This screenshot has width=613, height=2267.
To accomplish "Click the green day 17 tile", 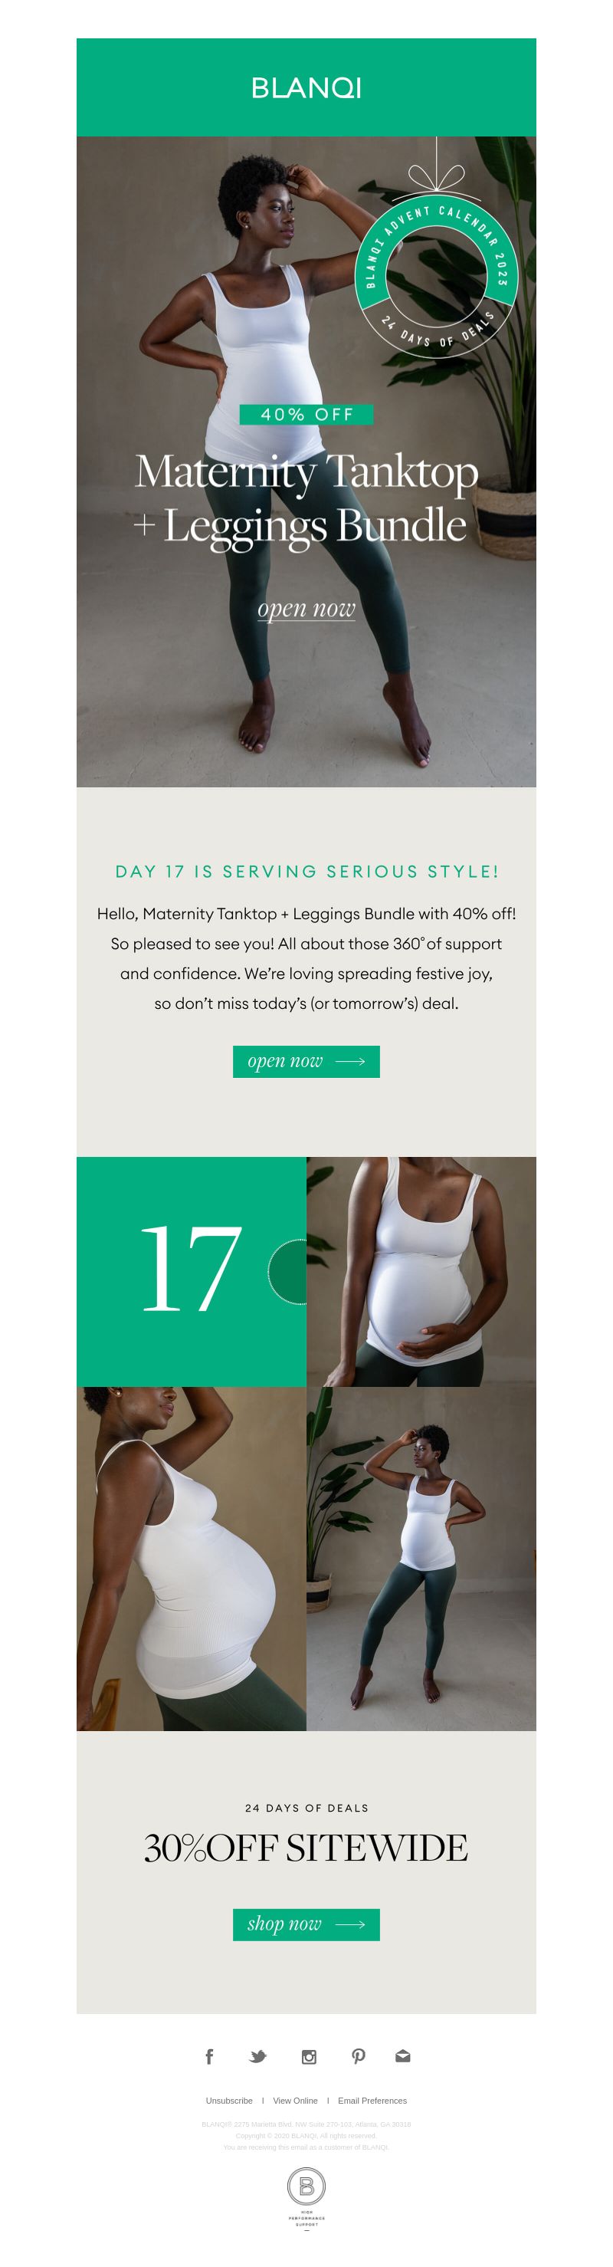I will tap(191, 1272).
